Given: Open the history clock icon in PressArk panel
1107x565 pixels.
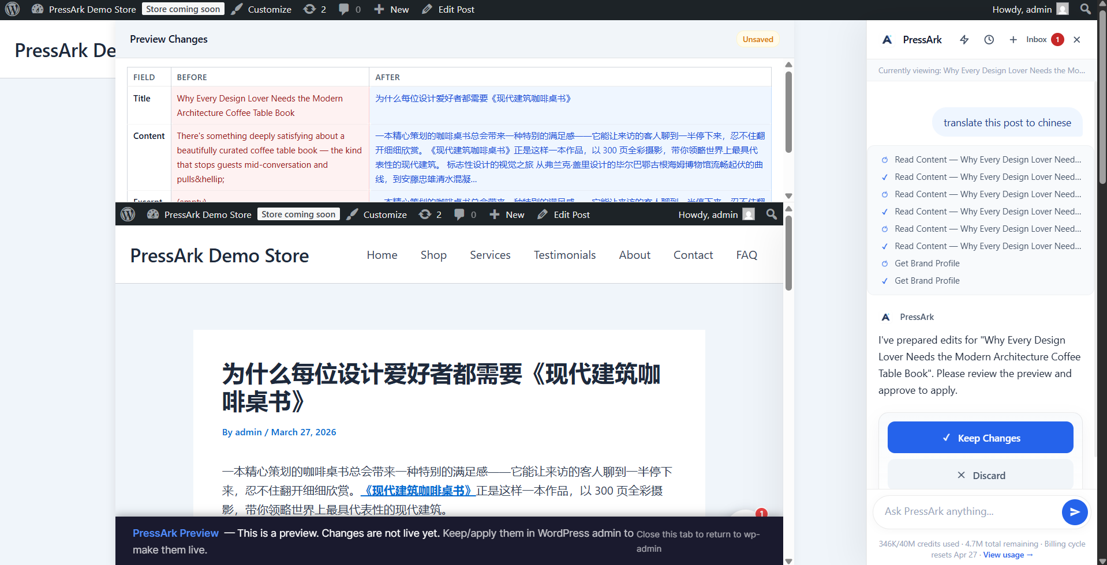Looking at the screenshot, I should [x=989, y=40].
